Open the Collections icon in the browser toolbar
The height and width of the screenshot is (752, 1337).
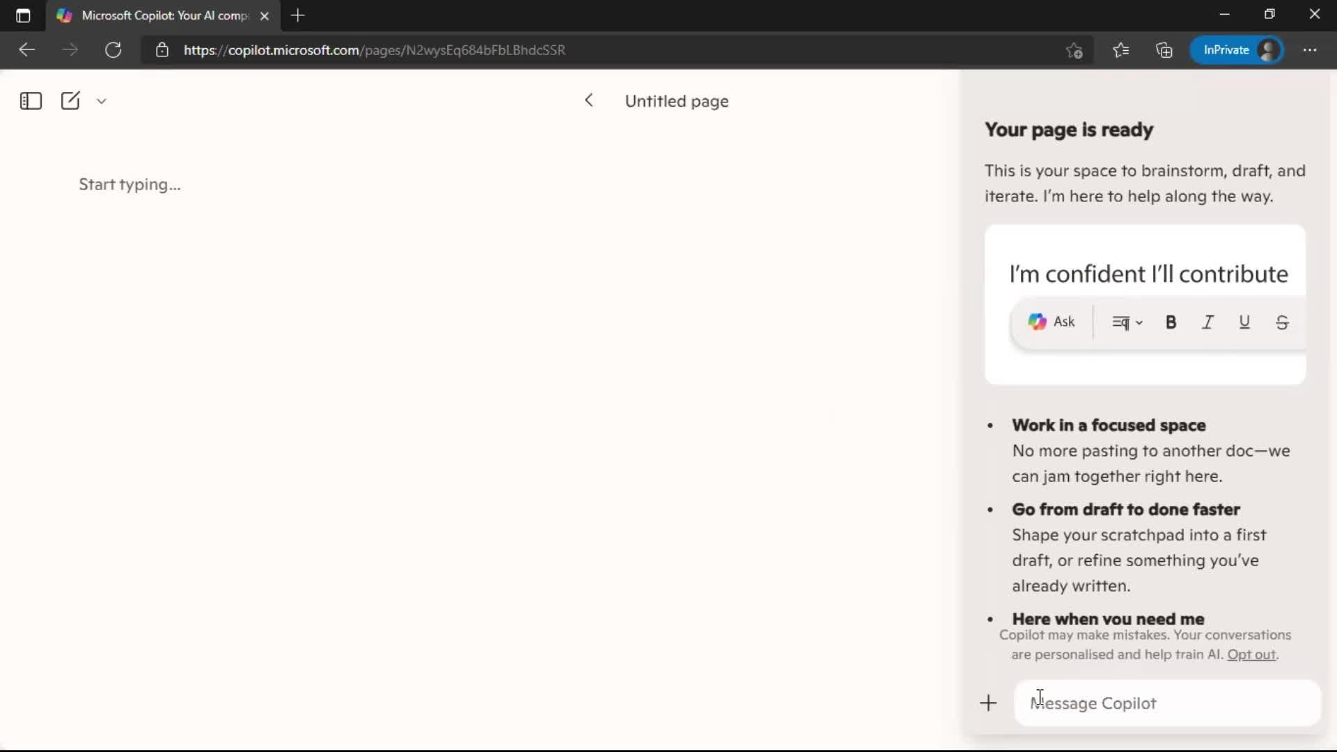1164,49
